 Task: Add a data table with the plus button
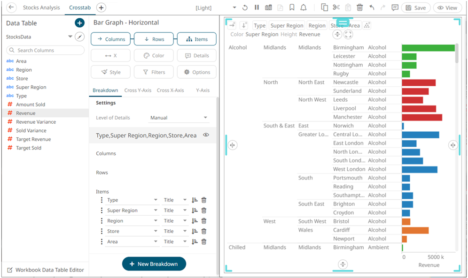tap(79, 23)
